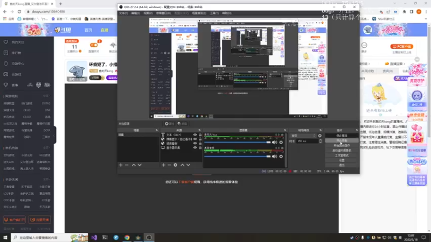Open OBS Scene Collection menu
Screen dimensions: 431x242
point(199,13)
